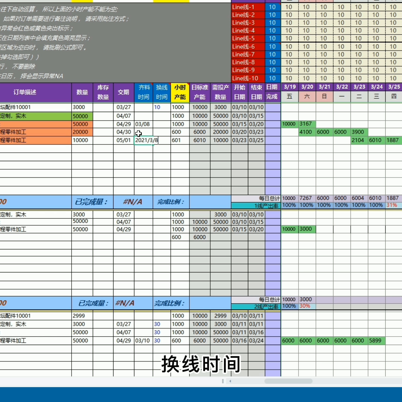This screenshot has width=402, height=402.
Task: Click the 2999 quantity cell in 数量 column
Action: point(82,316)
